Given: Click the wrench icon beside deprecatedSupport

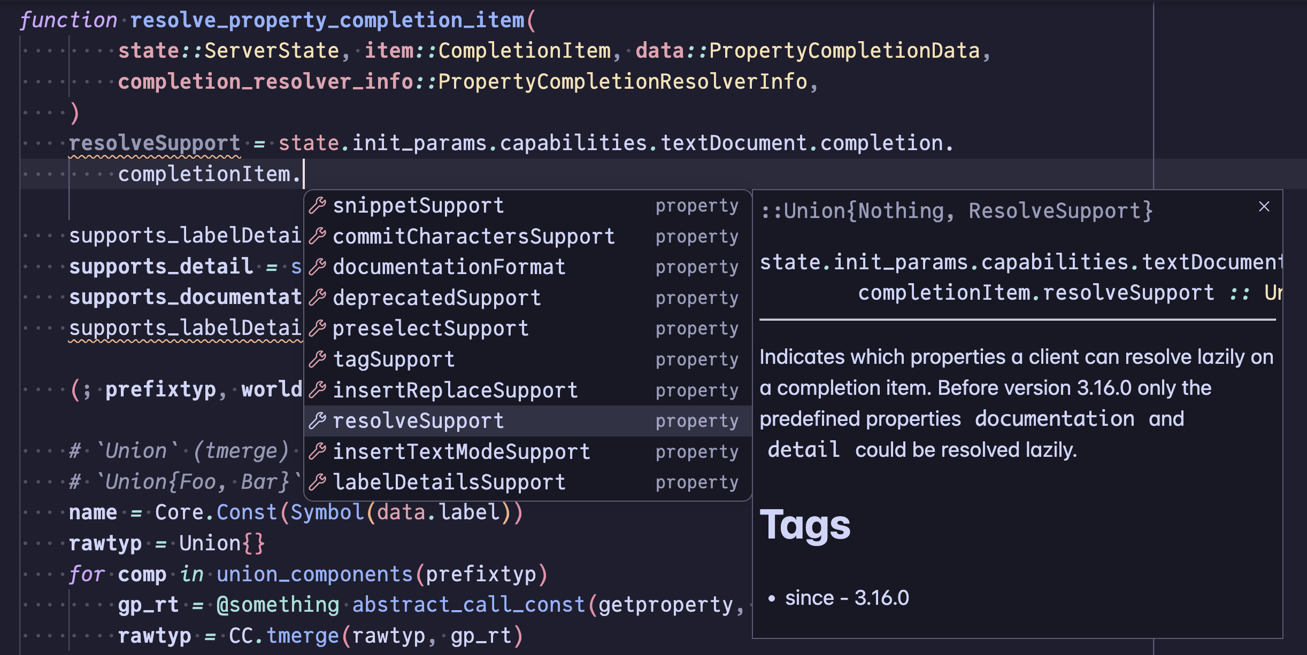Looking at the screenshot, I should [318, 298].
